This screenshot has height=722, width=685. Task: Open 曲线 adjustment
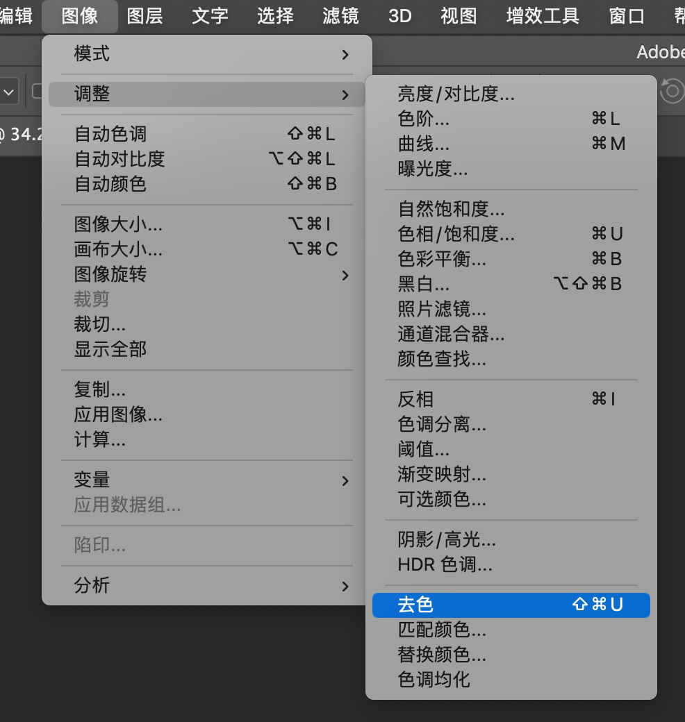(x=511, y=144)
